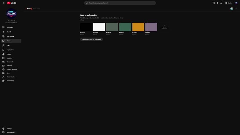Open the Earn sidebar item
240x135 pixels.
click(11, 73)
